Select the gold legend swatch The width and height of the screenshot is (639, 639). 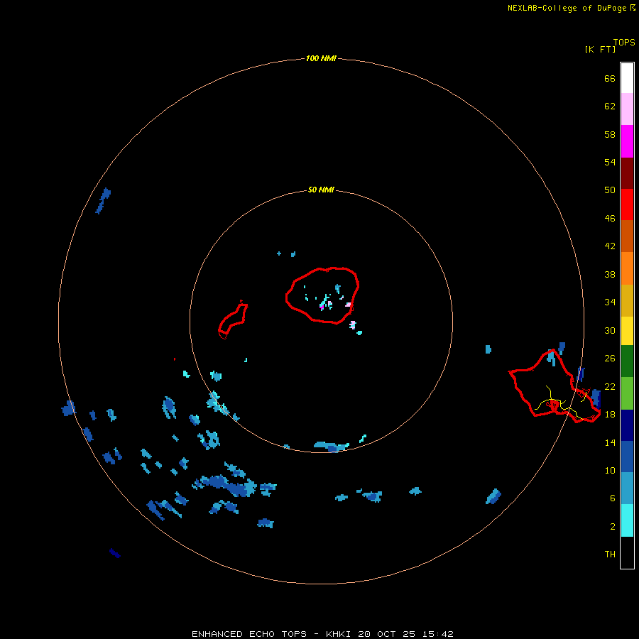click(627, 300)
